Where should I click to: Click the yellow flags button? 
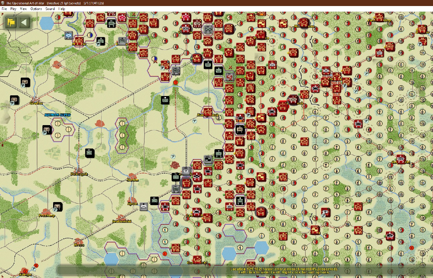click(11, 22)
